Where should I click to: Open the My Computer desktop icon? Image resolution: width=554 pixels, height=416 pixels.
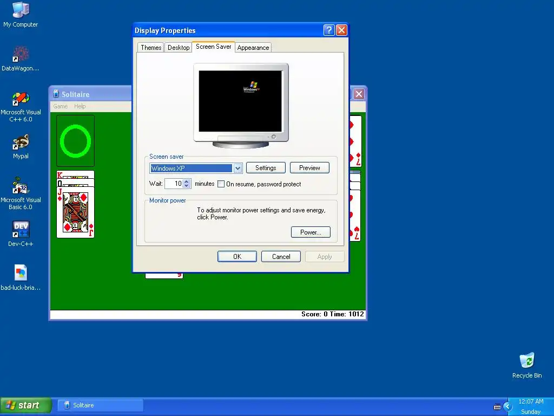21,14
